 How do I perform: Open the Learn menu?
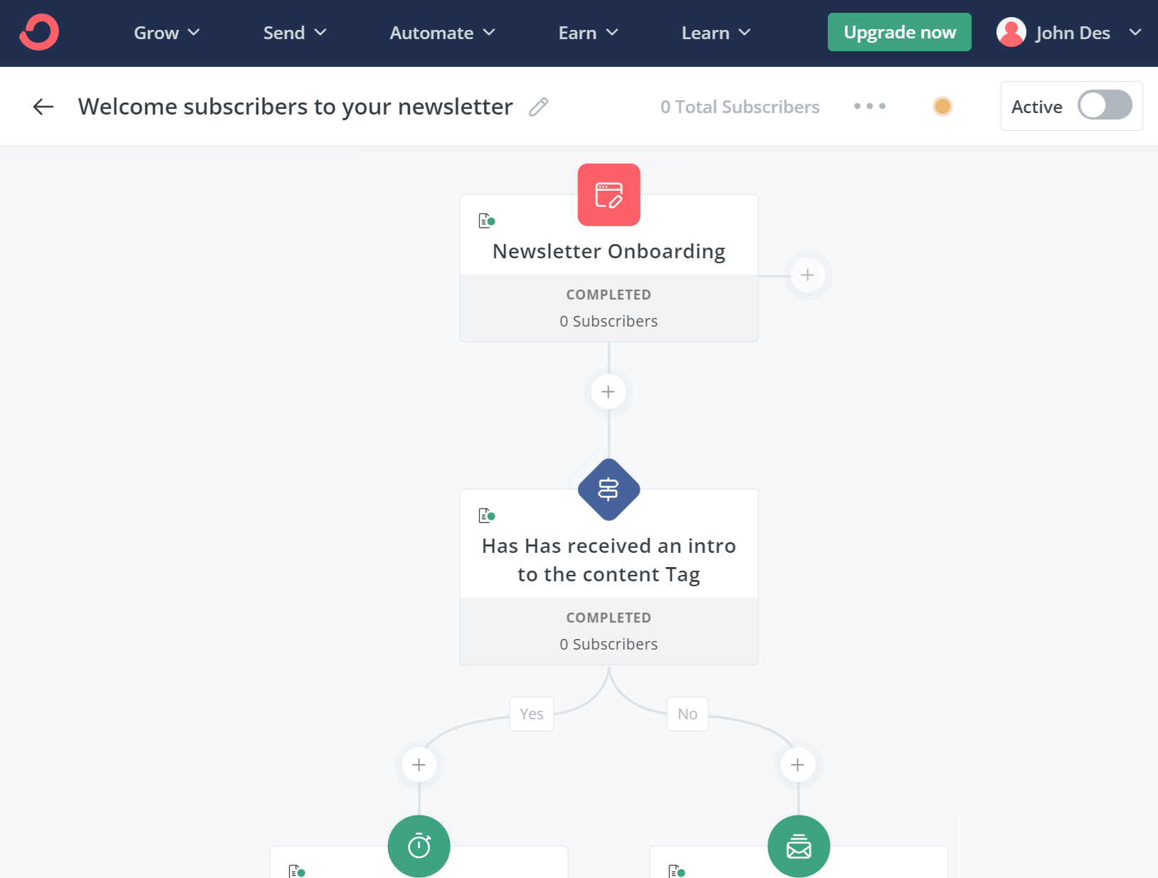(x=716, y=33)
